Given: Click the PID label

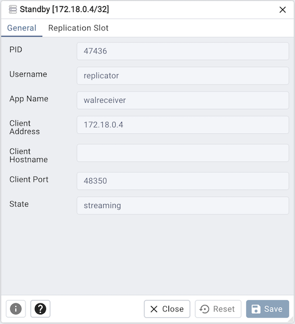Looking at the screenshot, I should click(x=16, y=49).
